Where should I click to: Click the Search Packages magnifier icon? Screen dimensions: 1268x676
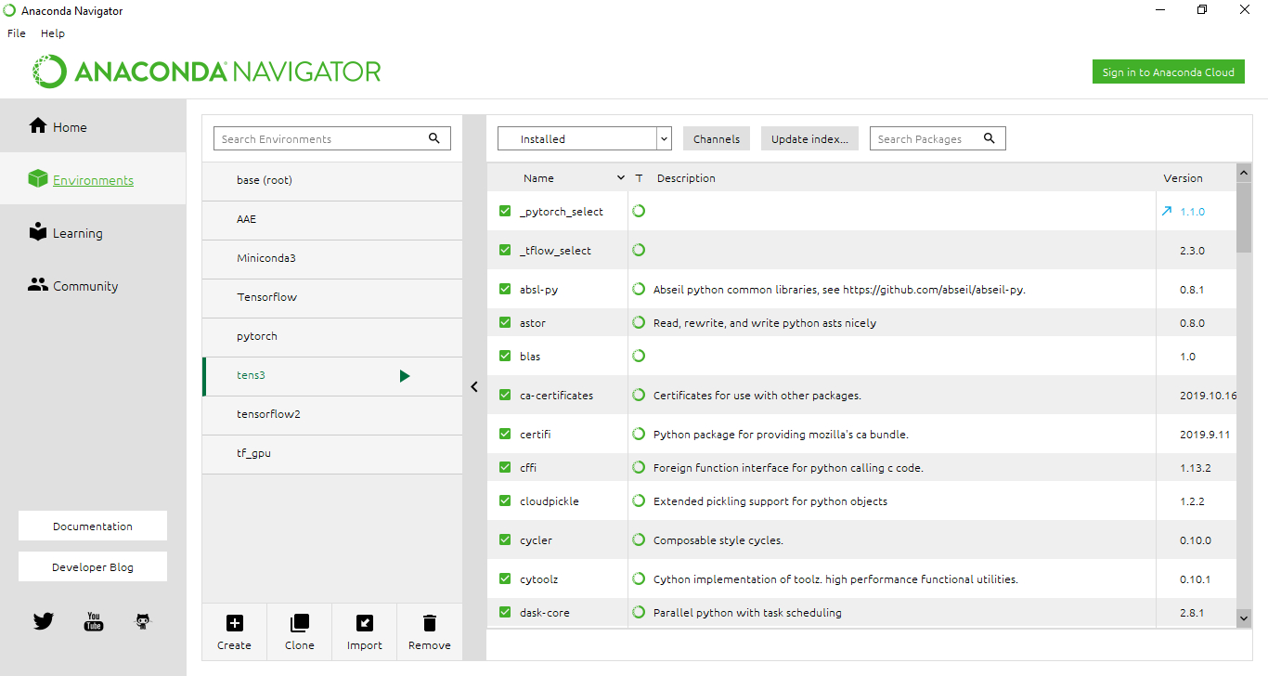point(990,138)
